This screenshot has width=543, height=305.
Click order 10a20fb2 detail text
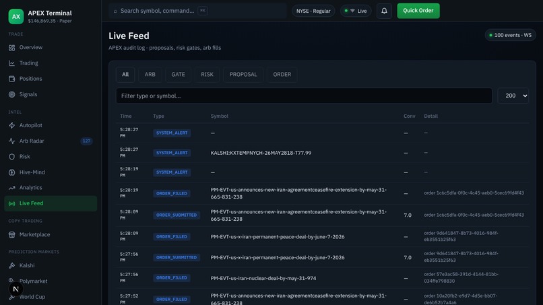tap(460, 299)
